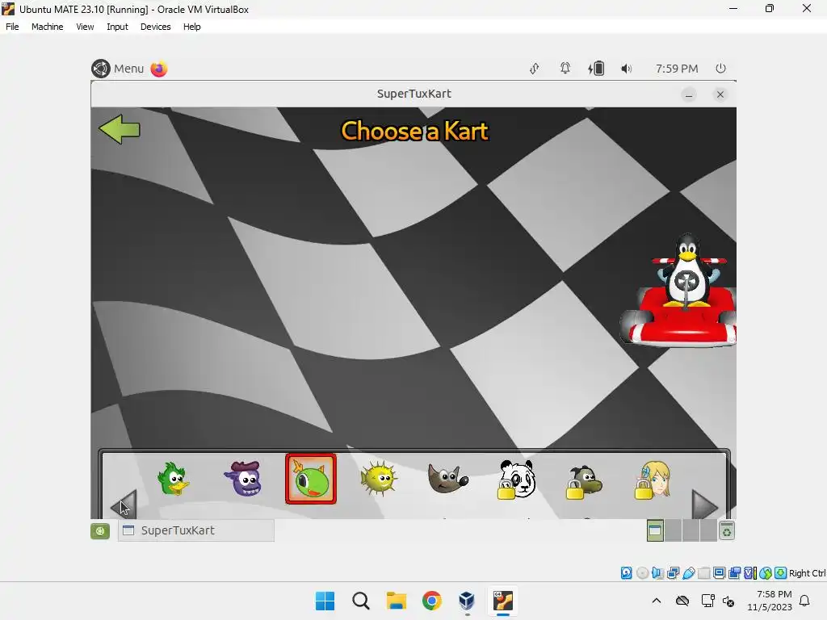Screen dimensions: 827x620
Task: Open network connections indicator in MATE panel
Action: point(535,69)
